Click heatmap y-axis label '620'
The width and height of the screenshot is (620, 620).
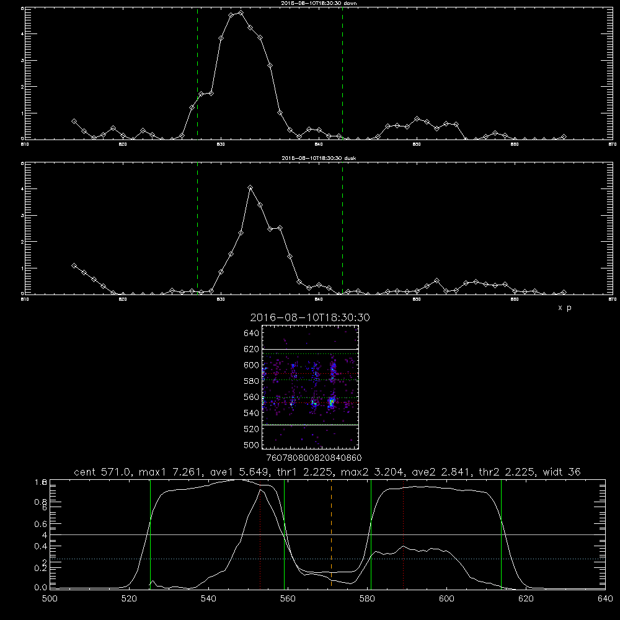pyautogui.click(x=252, y=349)
